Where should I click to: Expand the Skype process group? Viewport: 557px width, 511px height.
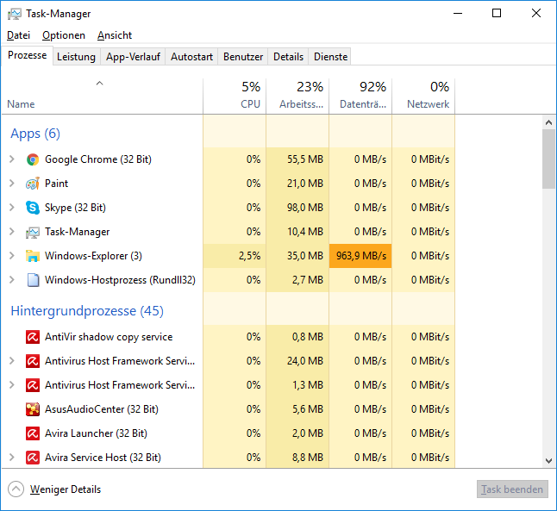pyautogui.click(x=12, y=208)
